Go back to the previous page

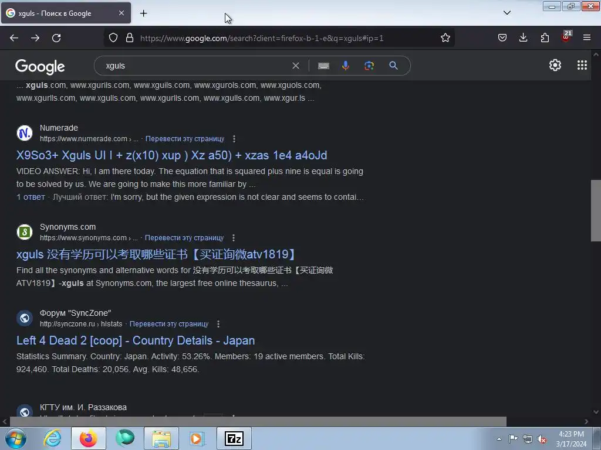[x=14, y=38]
